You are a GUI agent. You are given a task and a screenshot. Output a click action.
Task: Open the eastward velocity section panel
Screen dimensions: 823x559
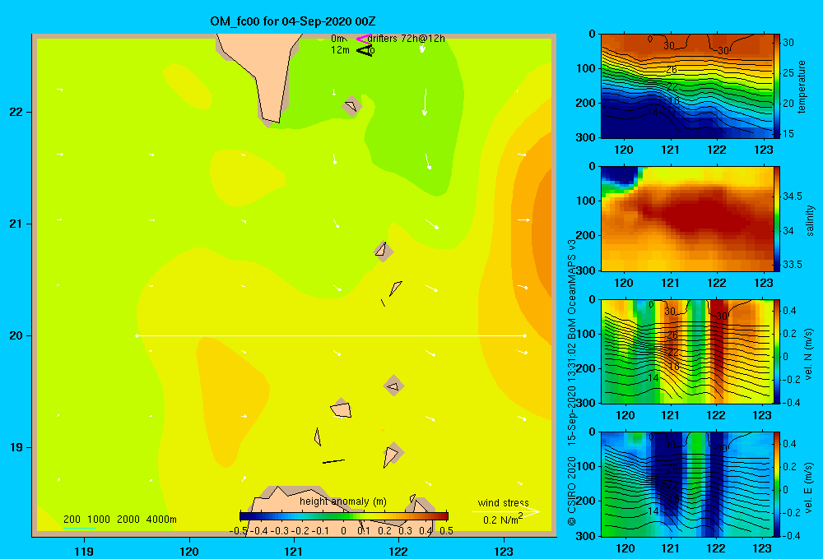click(x=686, y=484)
